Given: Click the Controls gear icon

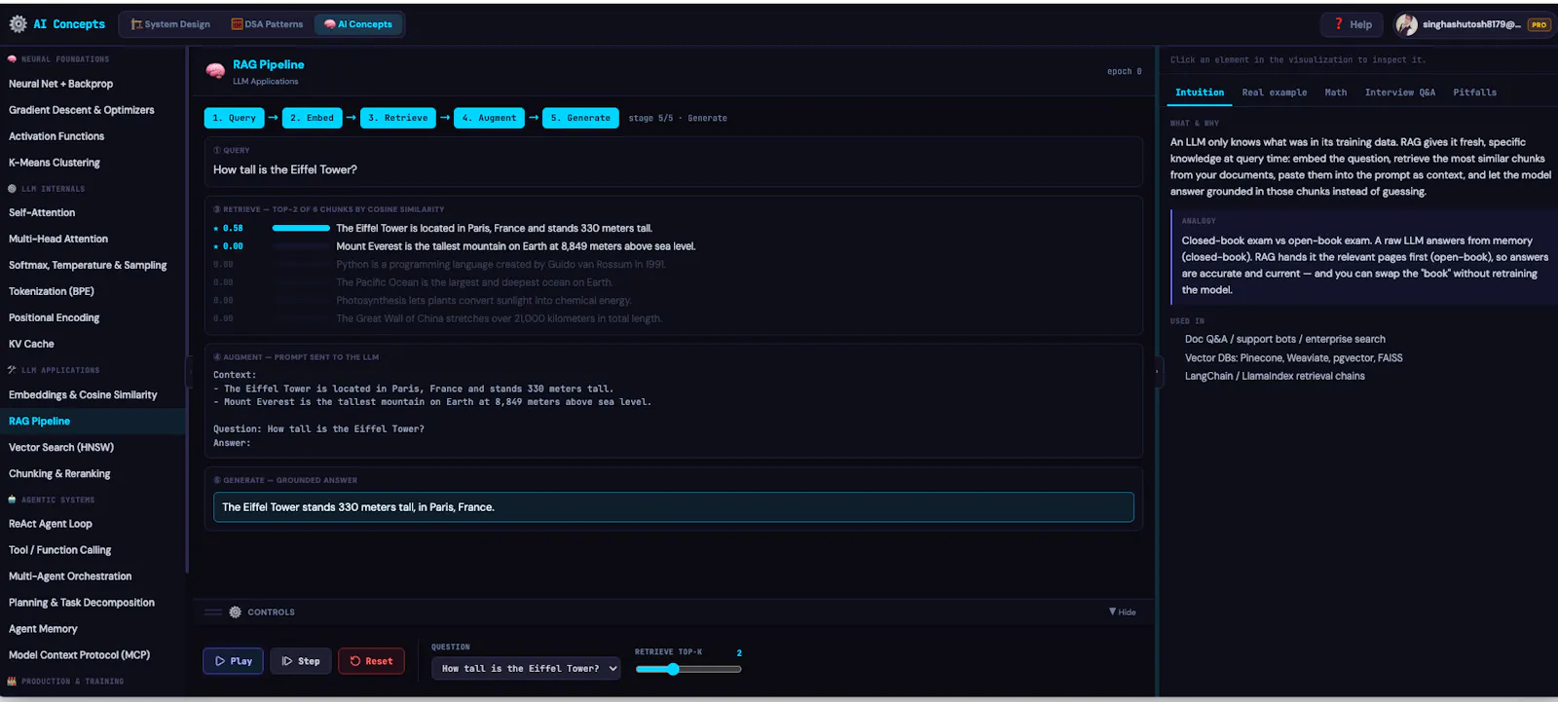Looking at the screenshot, I should click(x=235, y=612).
